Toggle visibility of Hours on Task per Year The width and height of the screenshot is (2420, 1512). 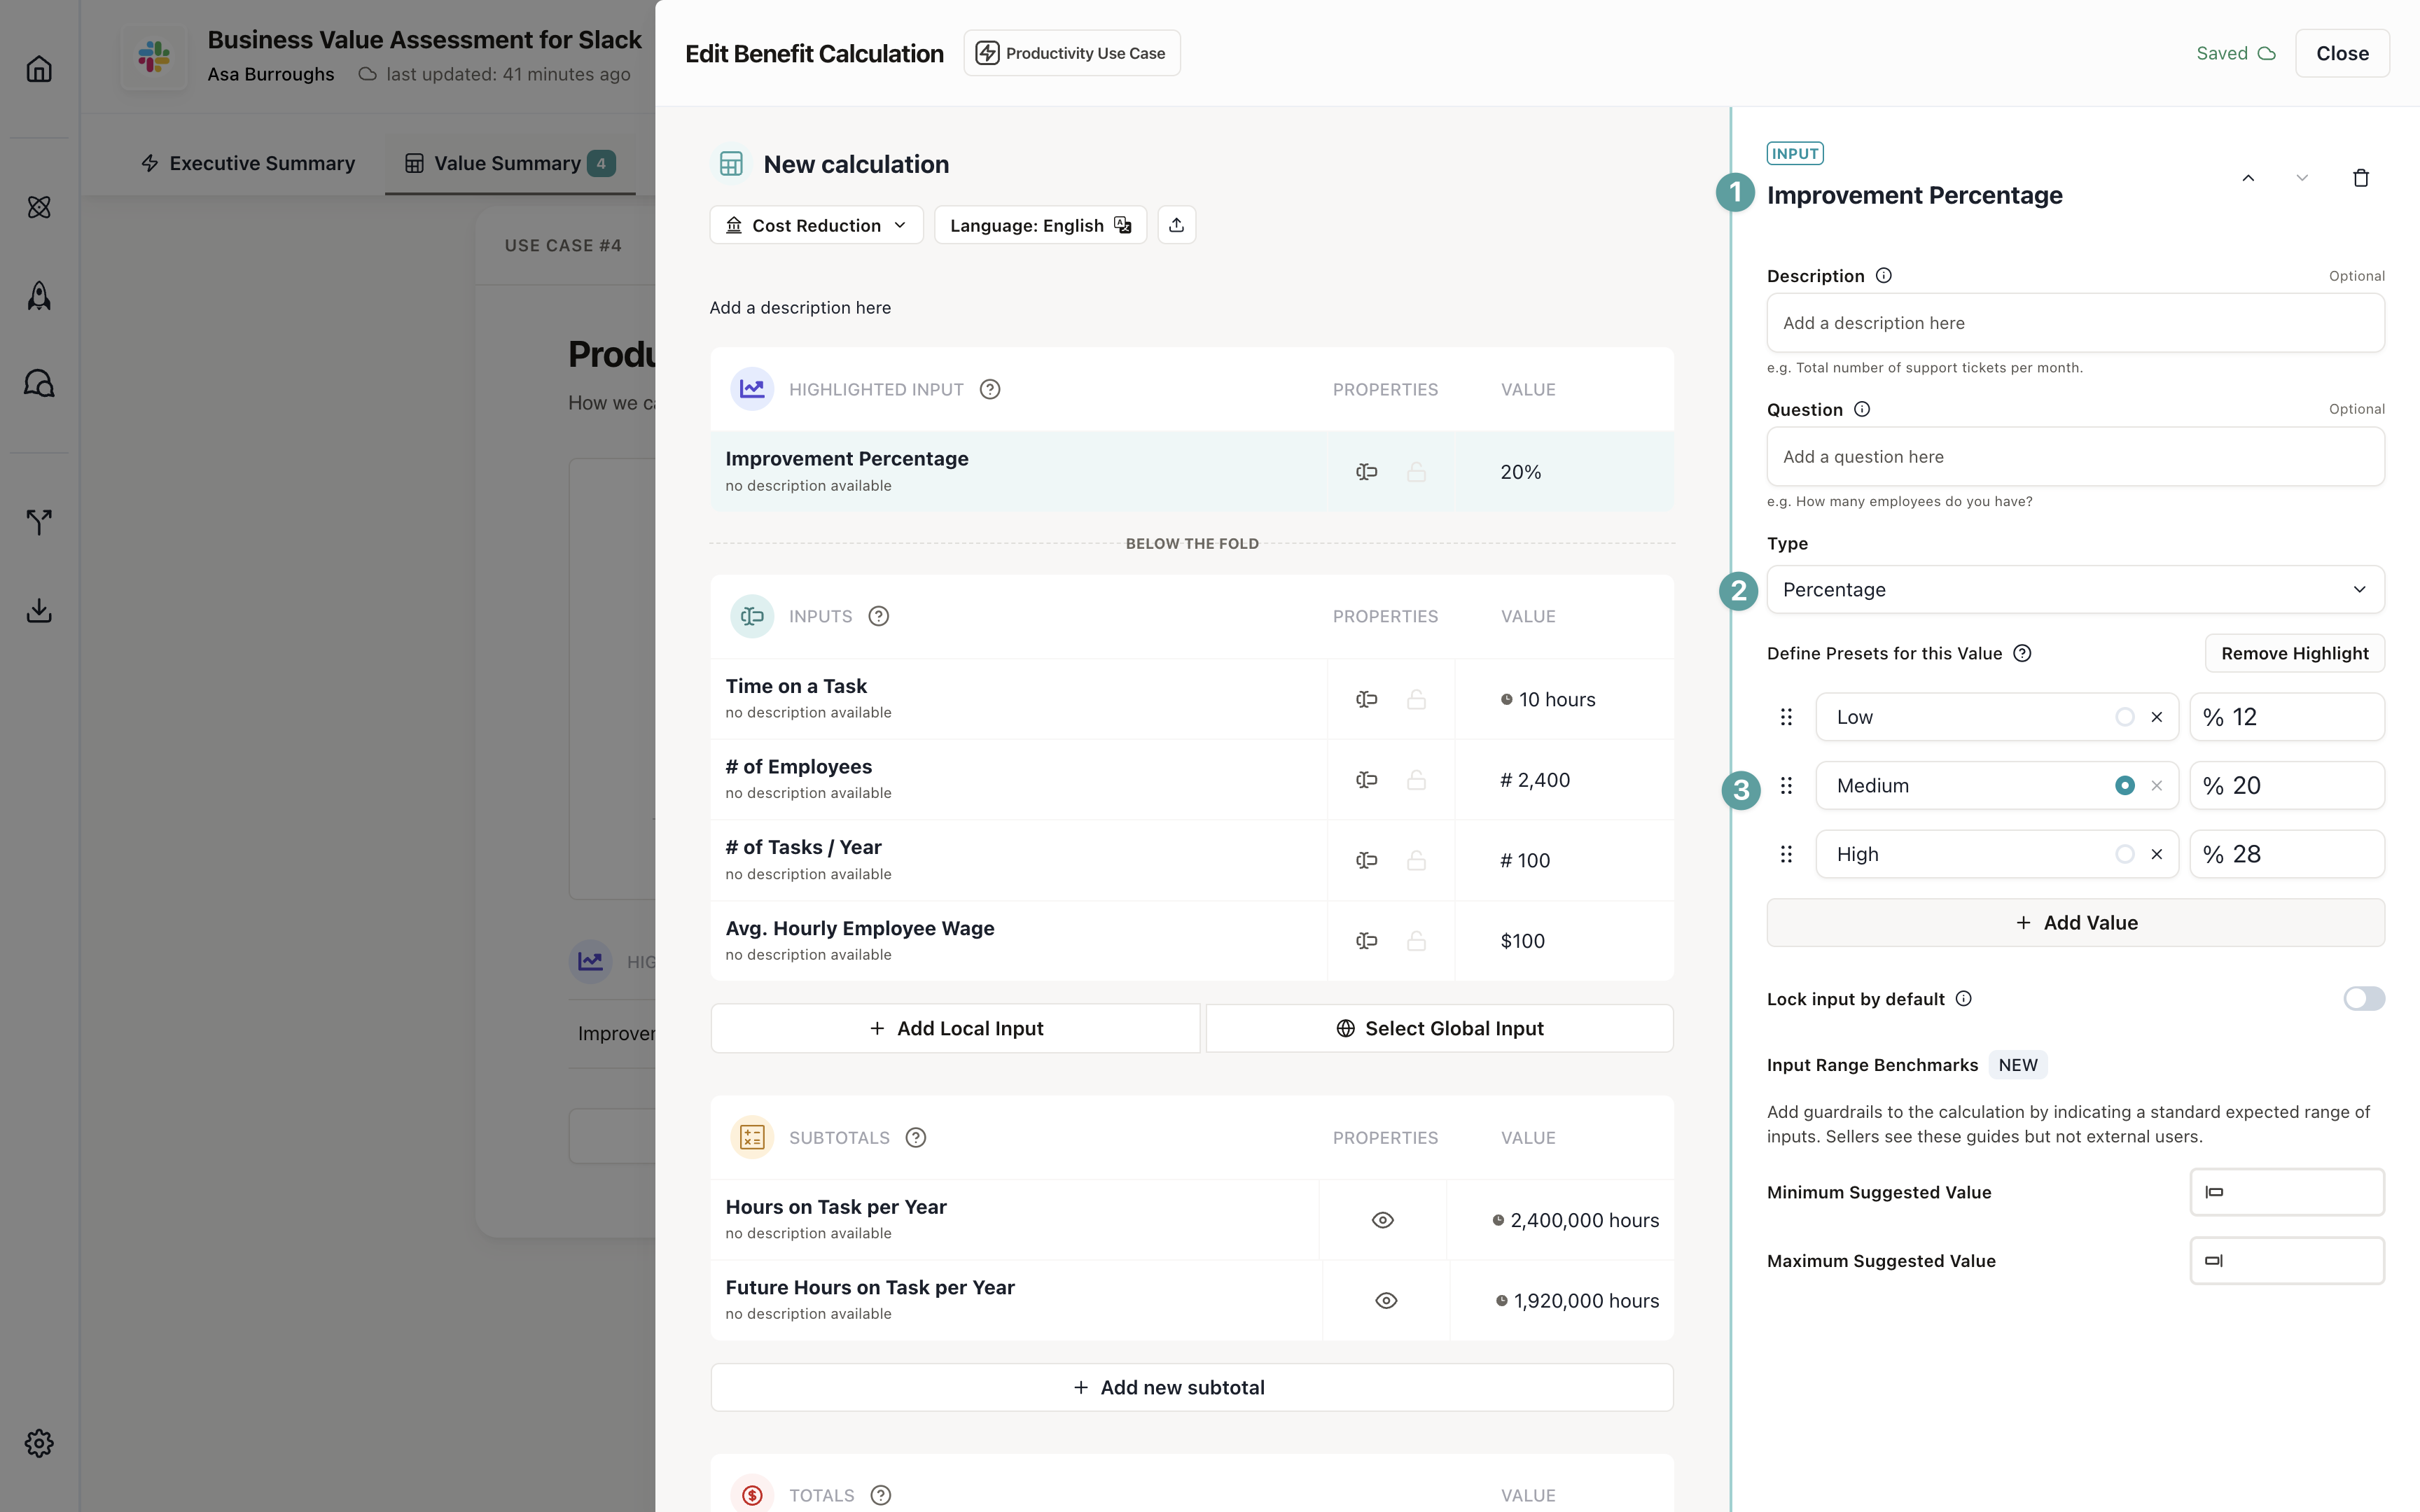1382,1220
